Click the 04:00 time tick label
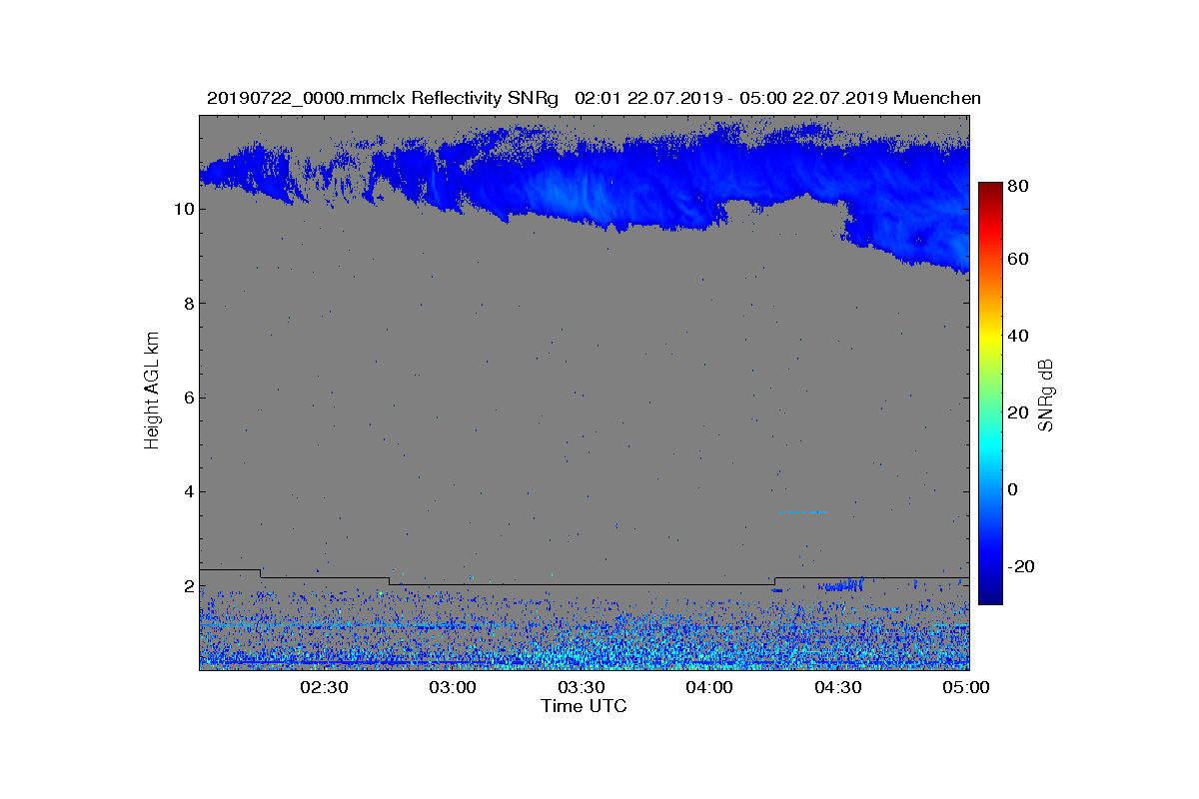1199x799 pixels. tap(709, 687)
